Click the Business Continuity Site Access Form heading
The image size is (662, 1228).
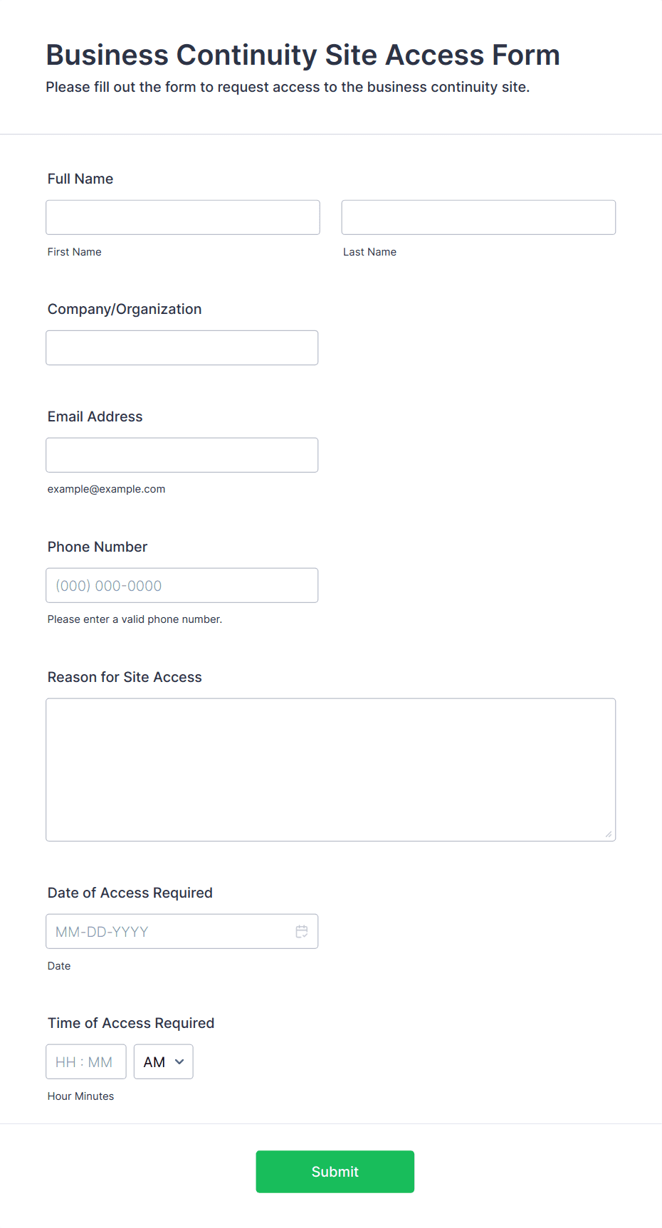303,55
